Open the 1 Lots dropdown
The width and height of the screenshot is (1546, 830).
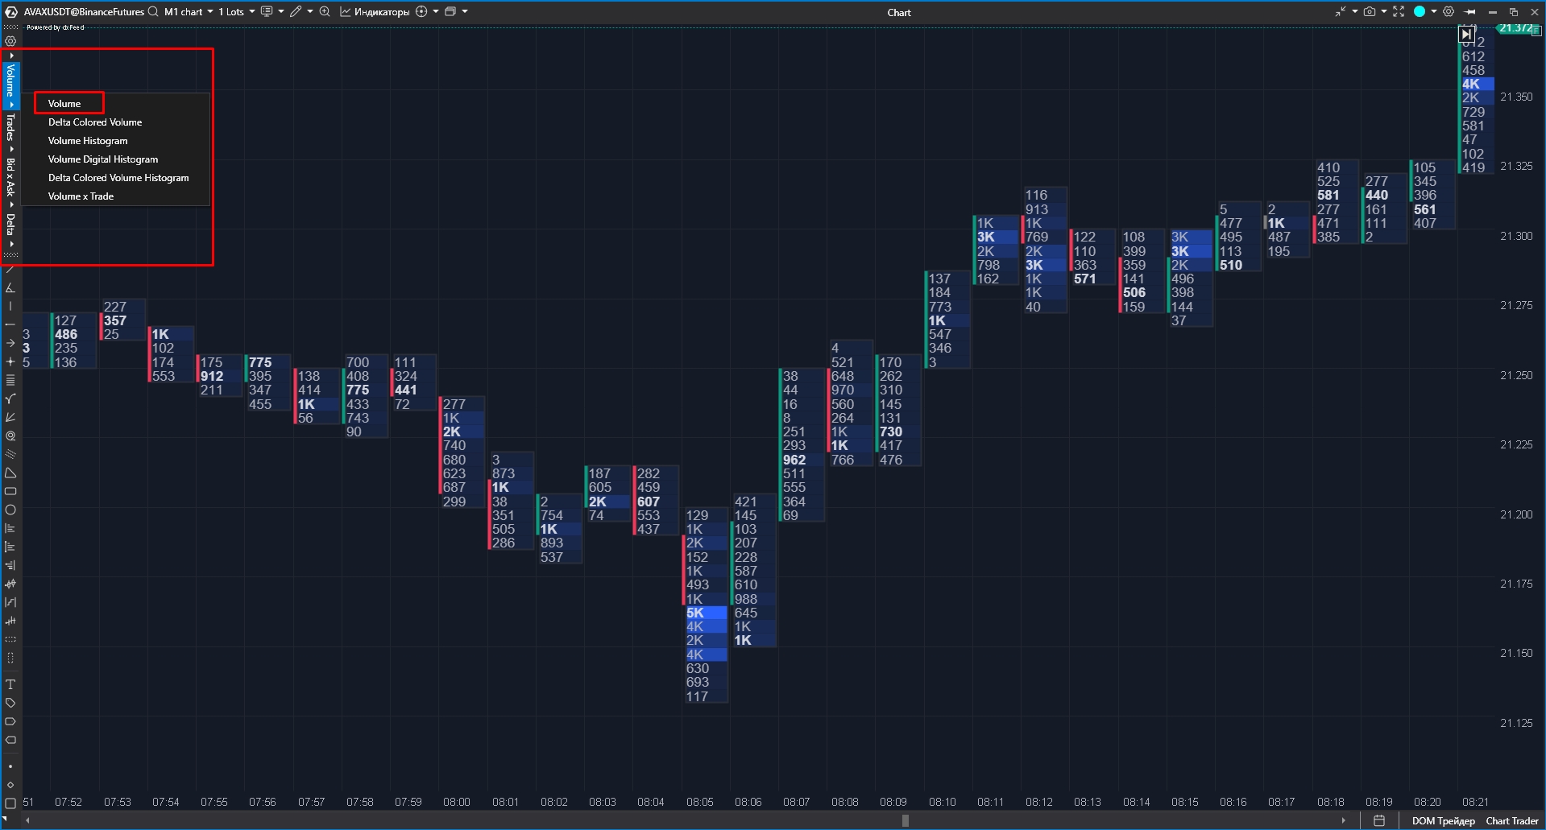[236, 12]
